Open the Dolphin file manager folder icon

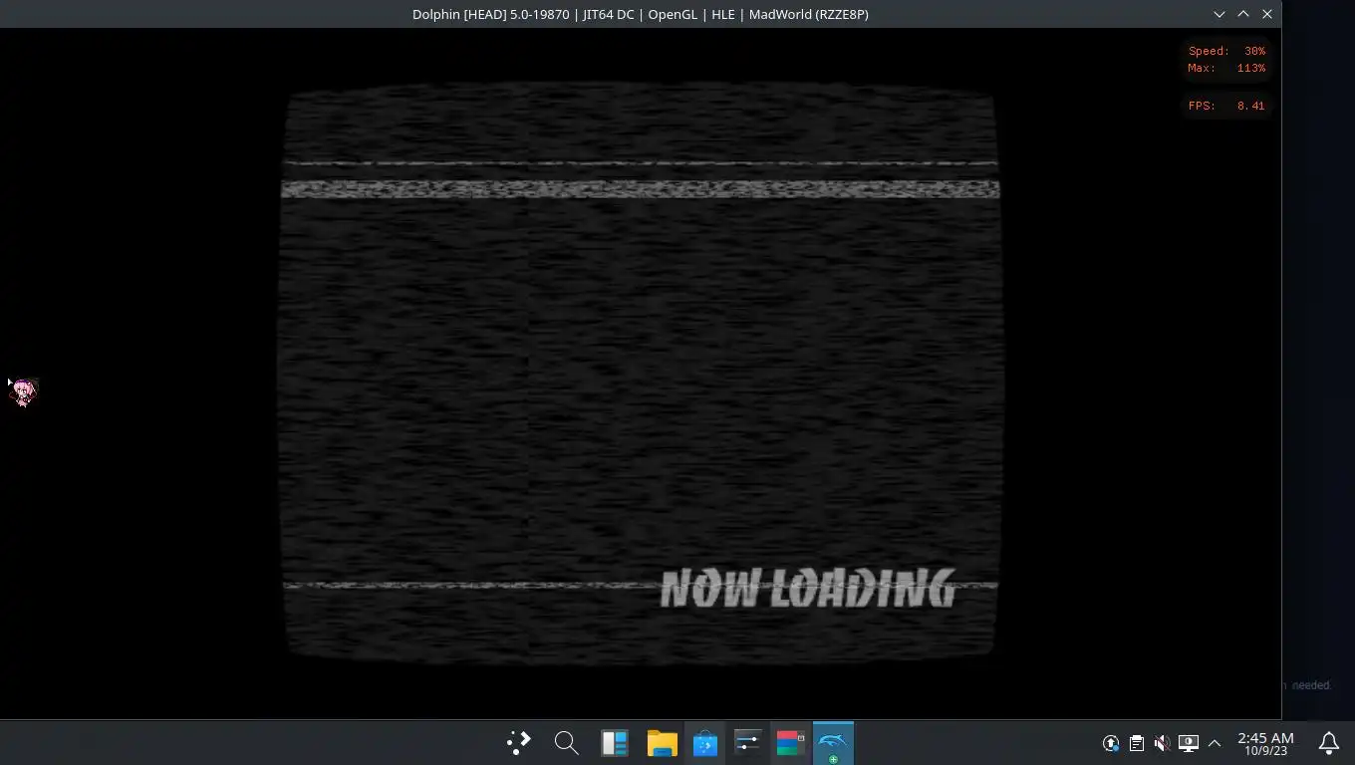pyautogui.click(x=662, y=743)
